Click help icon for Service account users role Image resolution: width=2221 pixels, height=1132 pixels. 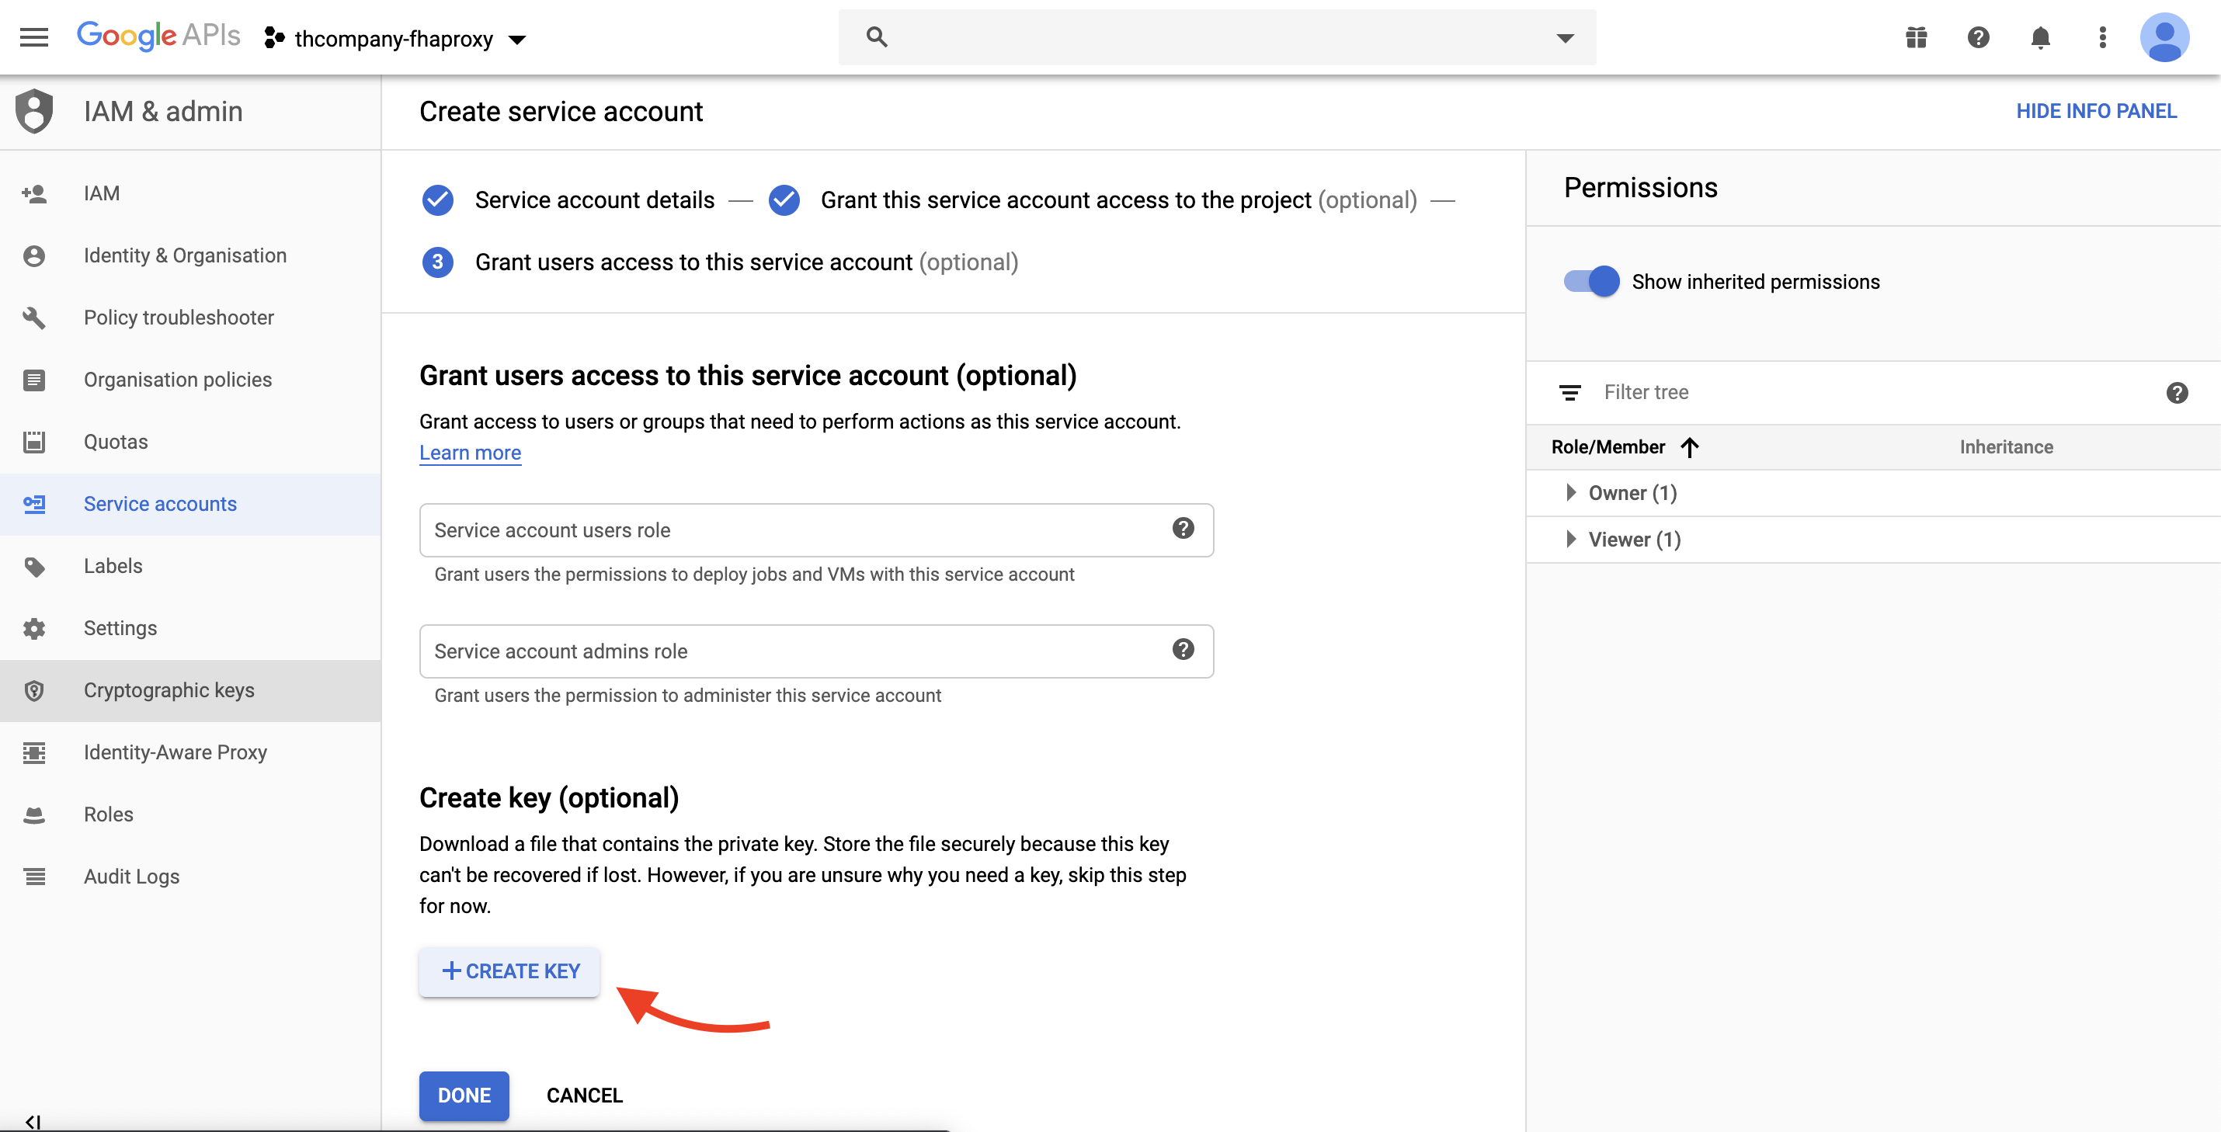[x=1183, y=529]
